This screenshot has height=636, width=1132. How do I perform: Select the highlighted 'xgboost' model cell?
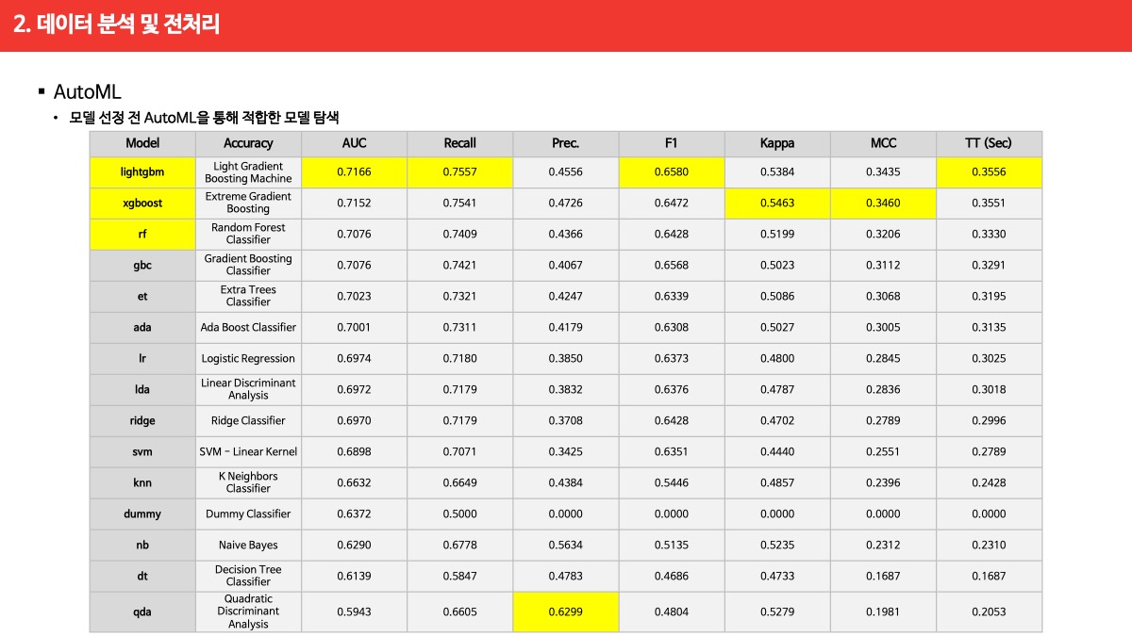[142, 203]
